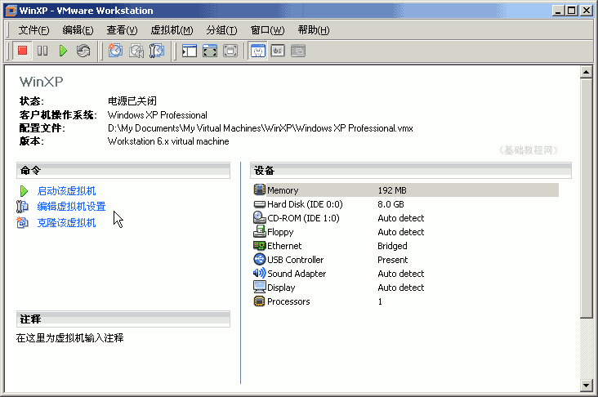Click the scrollbar up arrow

click(587, 72)
